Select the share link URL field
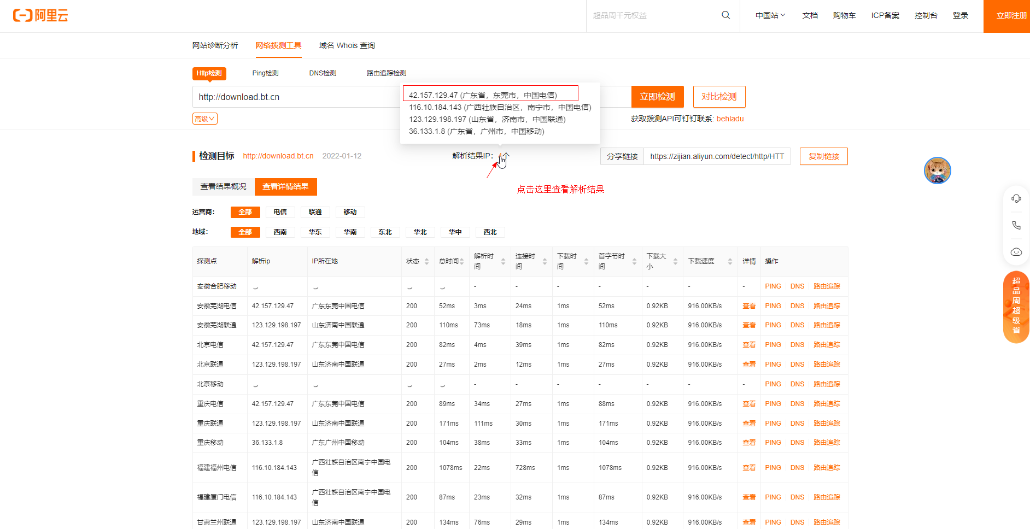Screen dimensions: 1030x529 [x=717, y=156]
